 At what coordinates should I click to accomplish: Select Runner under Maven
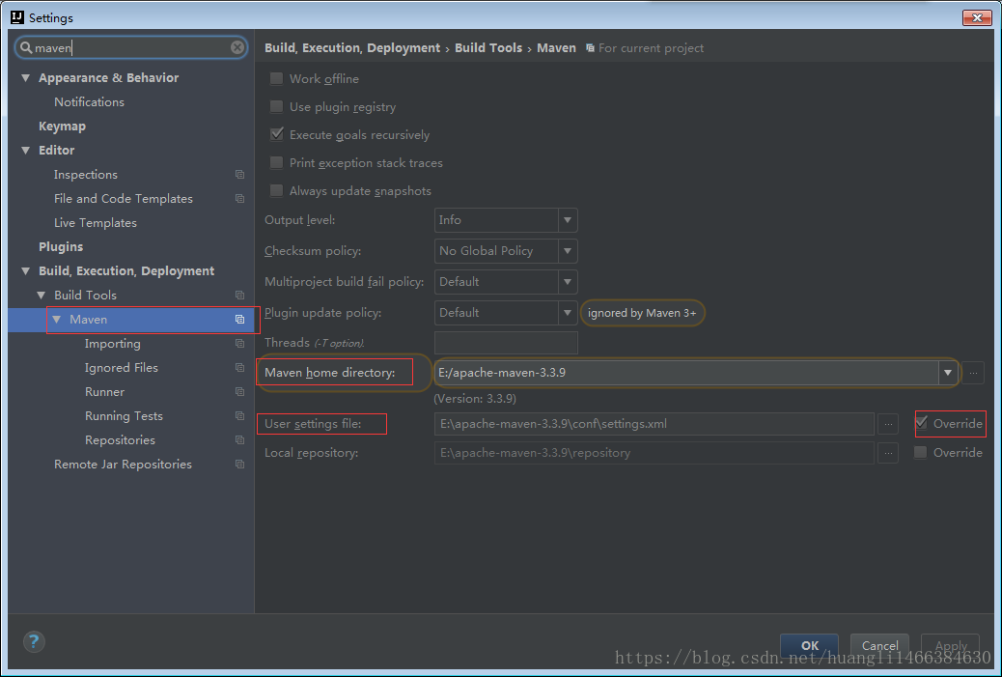coord(105,392)
